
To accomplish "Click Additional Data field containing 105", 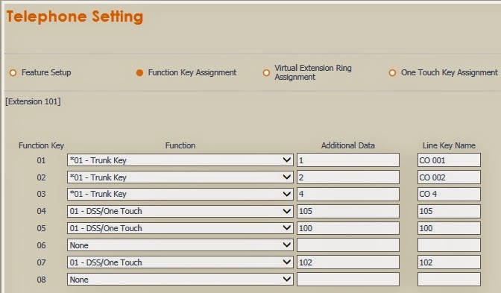I will (x=348, y=211).
